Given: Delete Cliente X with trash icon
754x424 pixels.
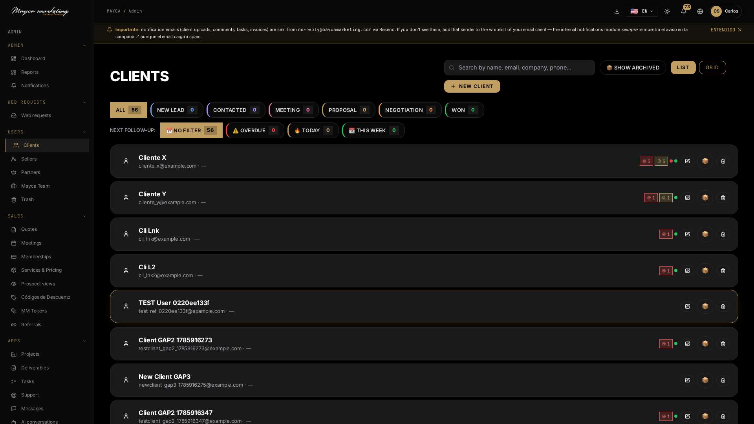Looking at the screenshot, I should tap(723, 161).
